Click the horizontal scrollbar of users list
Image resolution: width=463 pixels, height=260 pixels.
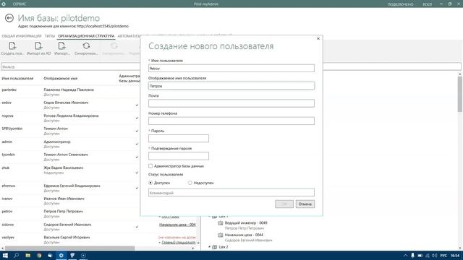[69, 248]
